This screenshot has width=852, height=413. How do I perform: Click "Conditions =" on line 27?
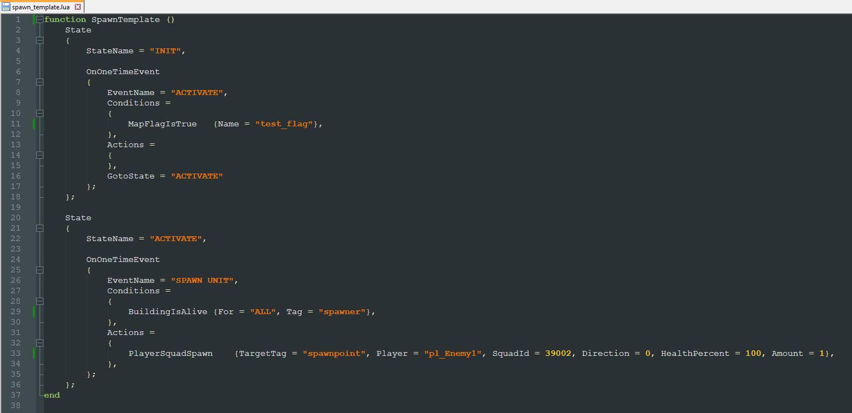[139, 291]
